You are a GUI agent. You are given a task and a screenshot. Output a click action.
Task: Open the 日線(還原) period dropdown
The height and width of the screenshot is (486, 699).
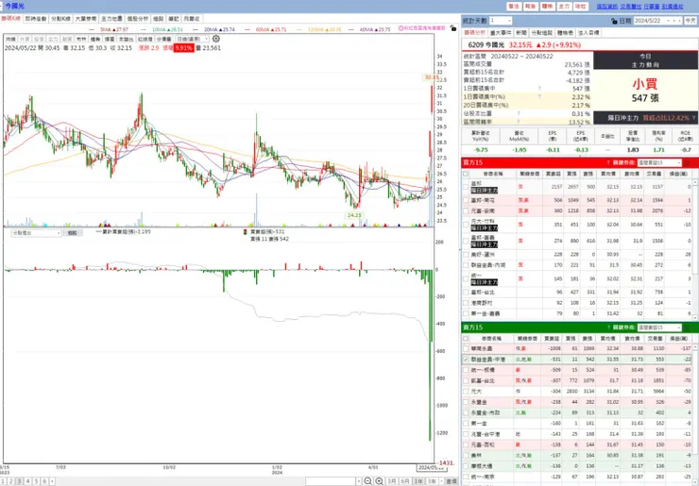[x=193, y=40]
